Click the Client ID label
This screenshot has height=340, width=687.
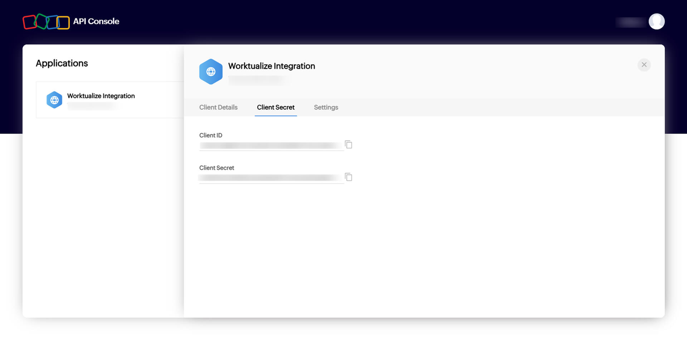pyautogui.click(x=211, y=135)
